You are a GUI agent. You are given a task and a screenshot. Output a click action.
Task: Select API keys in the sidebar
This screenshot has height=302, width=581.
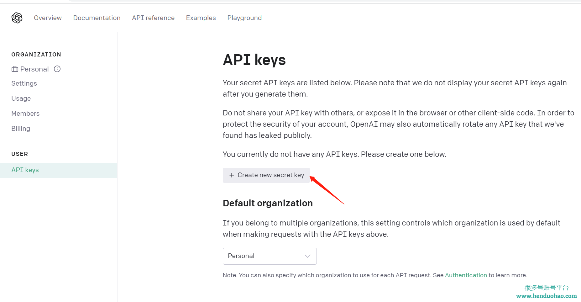coord(59,170)
